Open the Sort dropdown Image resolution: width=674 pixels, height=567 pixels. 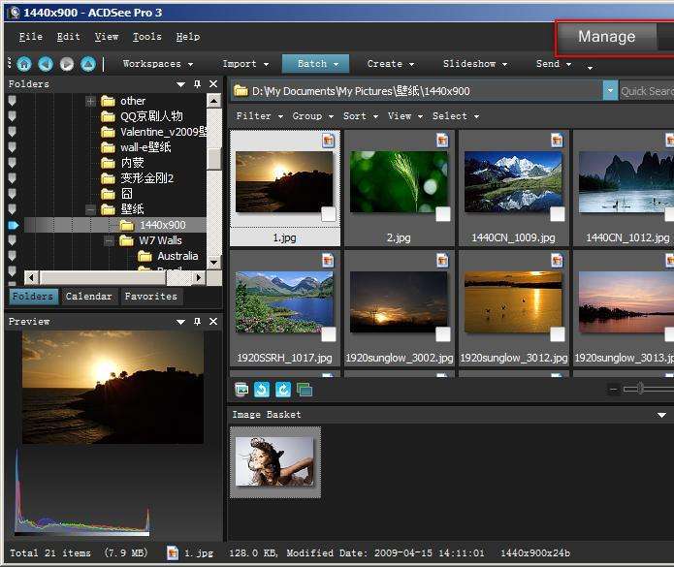coord(360,116)
